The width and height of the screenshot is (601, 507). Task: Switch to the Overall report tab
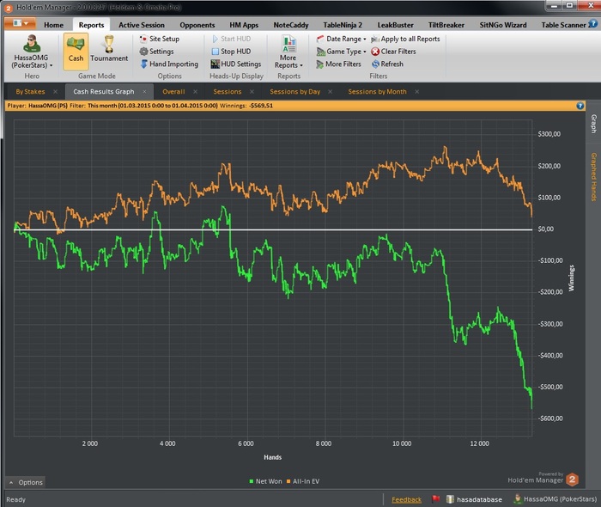point(173,92)
